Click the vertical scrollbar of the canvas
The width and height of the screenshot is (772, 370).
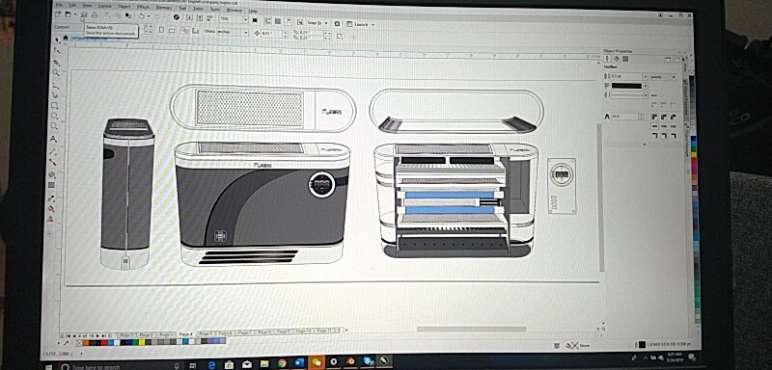[599, 197]
